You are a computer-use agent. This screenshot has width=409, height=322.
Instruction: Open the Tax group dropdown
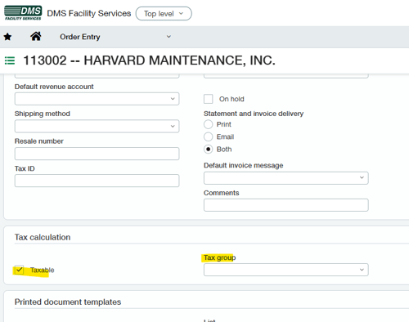coord(286,270)
